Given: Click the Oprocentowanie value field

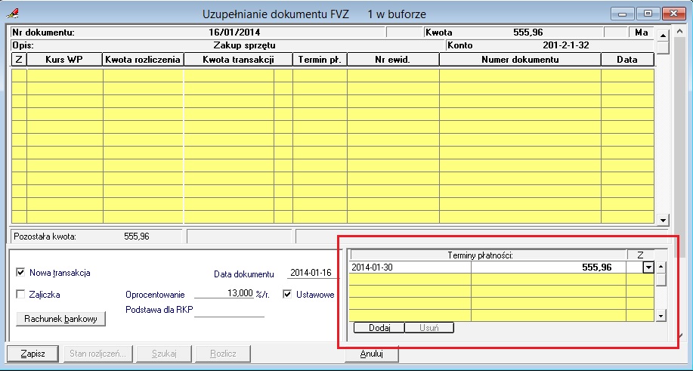Looking at the screenshot, I should point(225,295).
